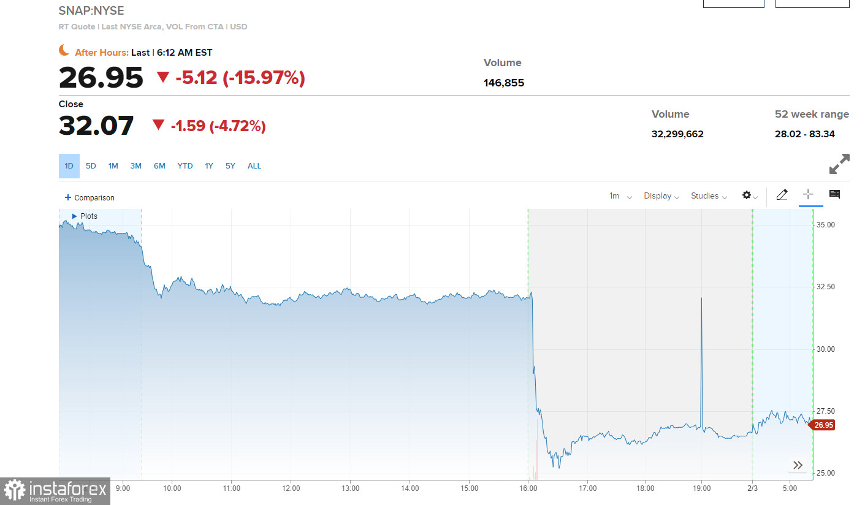Open the 1m interval dropdown
The image size is (865, 505).
click(620, 196)
